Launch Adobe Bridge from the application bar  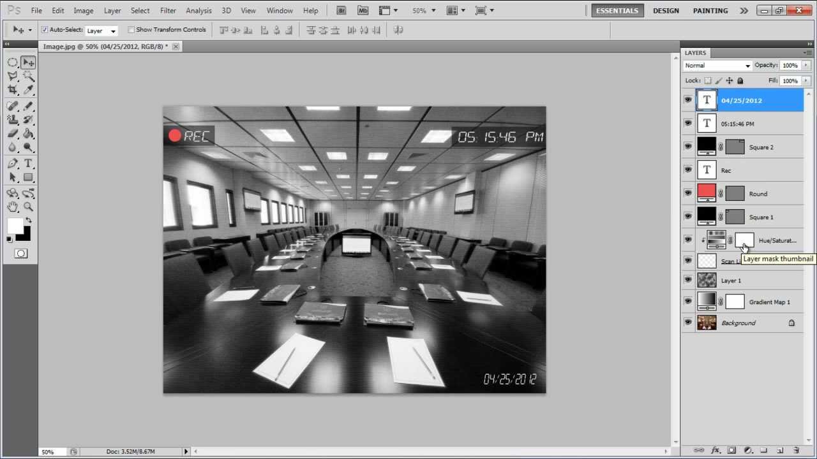(341, 10)
